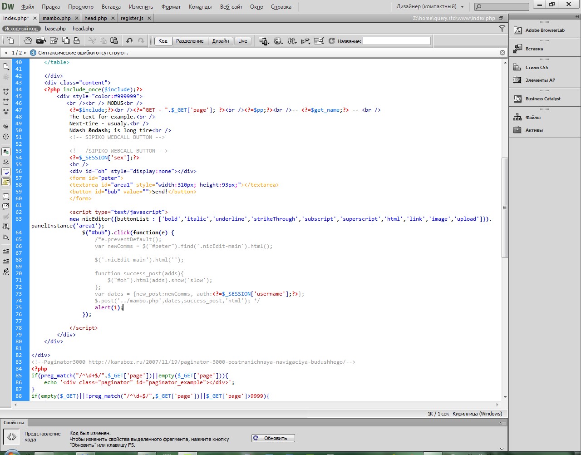
Task: Enable Live view
Action: pyautogui.click(x=243, y=41)
